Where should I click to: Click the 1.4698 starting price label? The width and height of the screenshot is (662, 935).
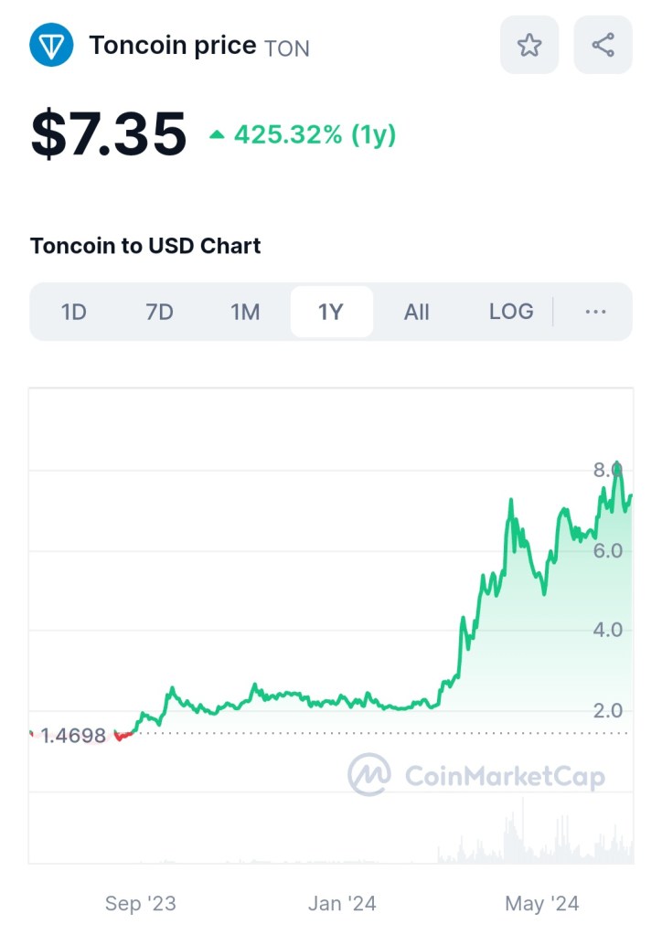coord(74,736)
